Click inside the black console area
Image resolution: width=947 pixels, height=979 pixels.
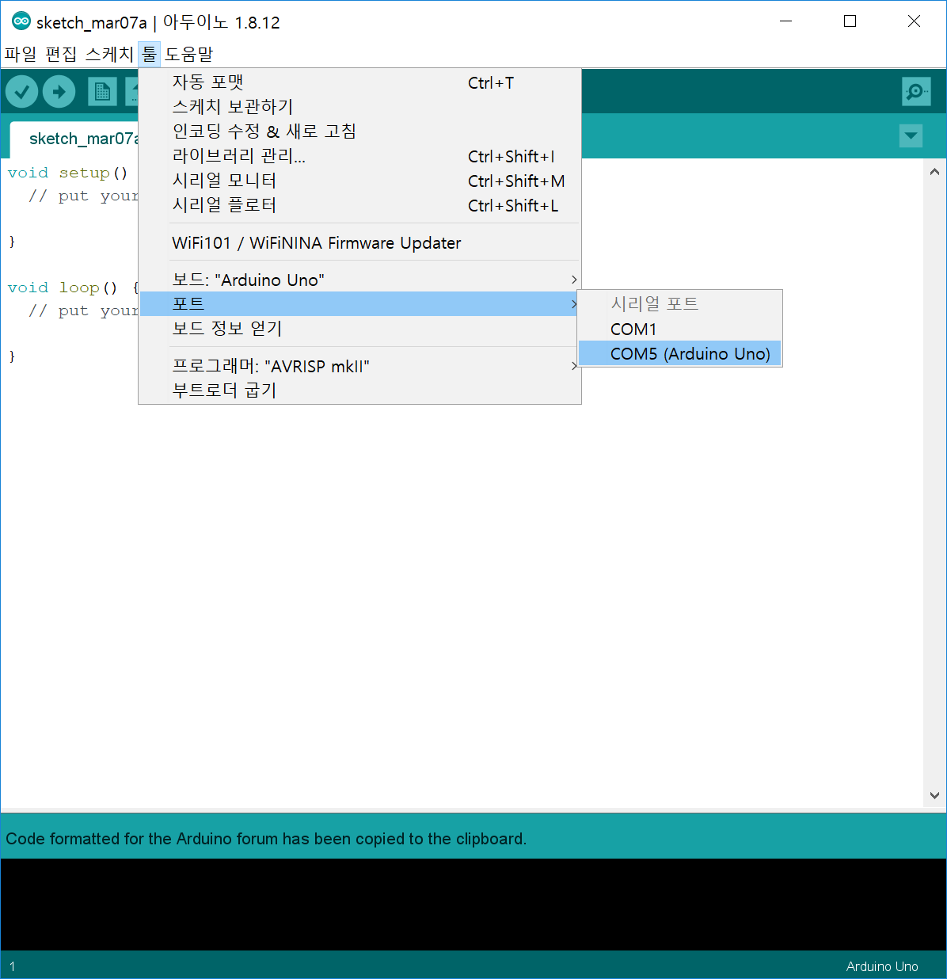(473, 905)
